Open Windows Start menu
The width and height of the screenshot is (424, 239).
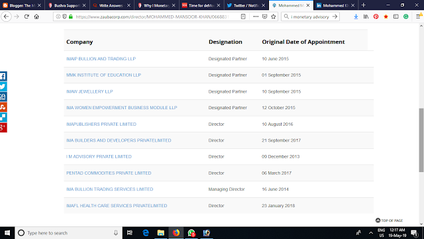7,233
